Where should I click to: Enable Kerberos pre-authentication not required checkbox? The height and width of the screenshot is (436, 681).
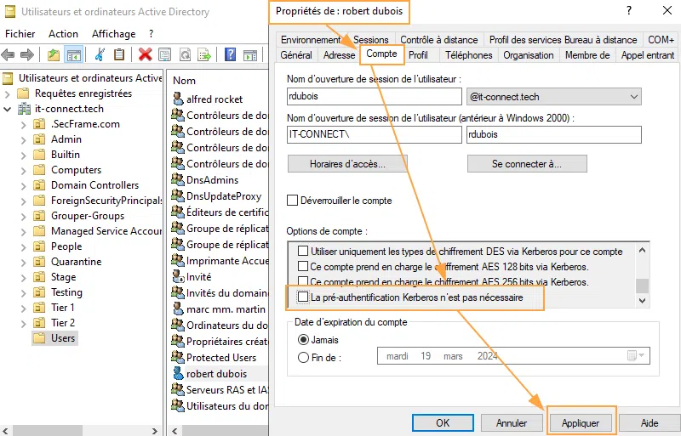click(303, 297)
